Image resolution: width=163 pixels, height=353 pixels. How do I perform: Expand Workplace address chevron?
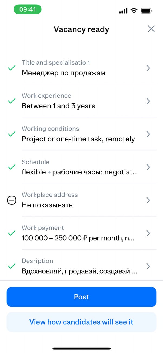[x=148, y=200]
